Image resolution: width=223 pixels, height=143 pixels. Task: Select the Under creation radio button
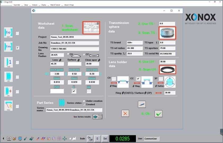click(84, 101)
